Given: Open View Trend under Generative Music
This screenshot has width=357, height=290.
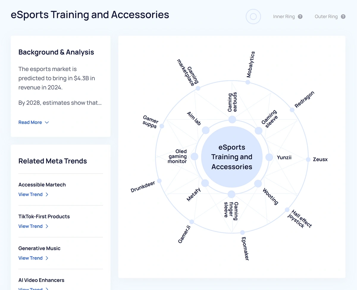Looking at the screenshot, I should click(x=33, y=258).
